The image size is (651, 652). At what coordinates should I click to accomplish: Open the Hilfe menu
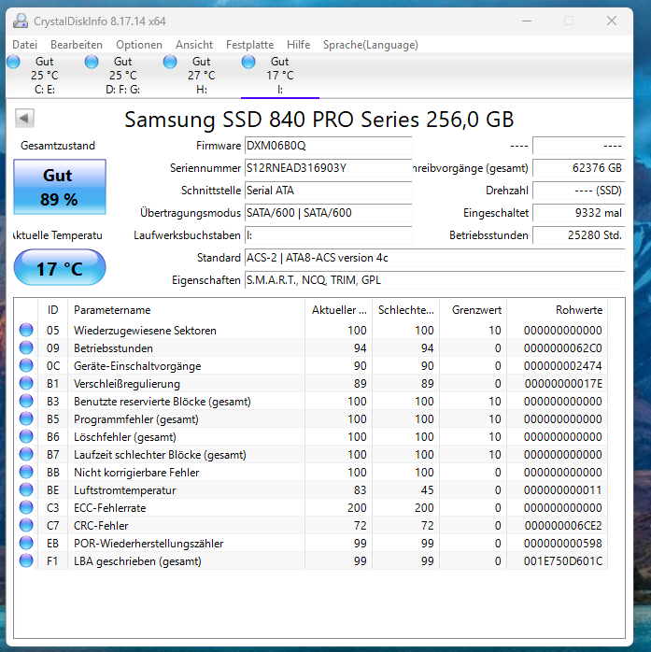pyautogui.click(x=298, y=45)
